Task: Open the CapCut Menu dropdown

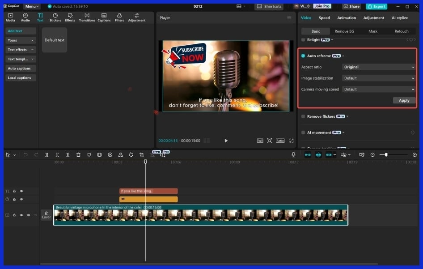Action: 31,6
